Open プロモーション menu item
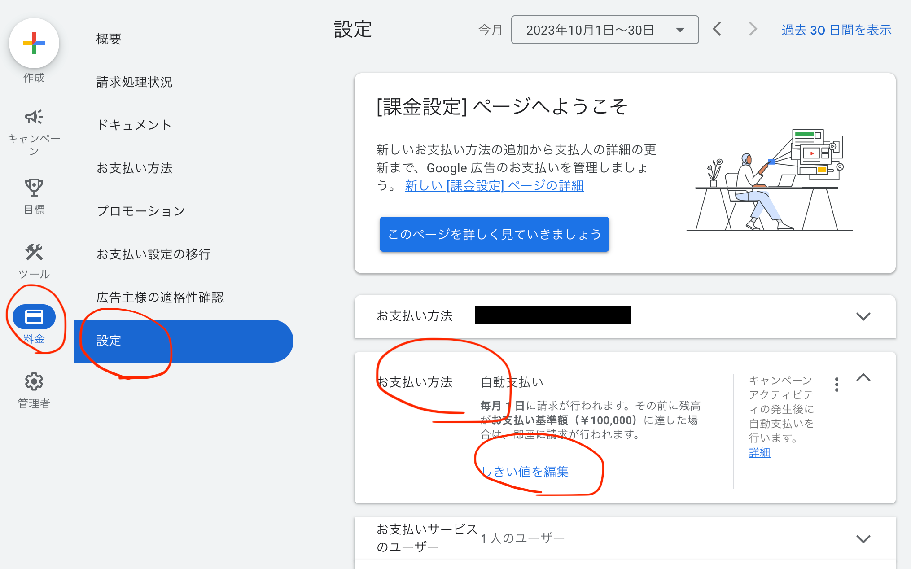Image resolution: width=911 pixels, height=569 pixels. 141,211
